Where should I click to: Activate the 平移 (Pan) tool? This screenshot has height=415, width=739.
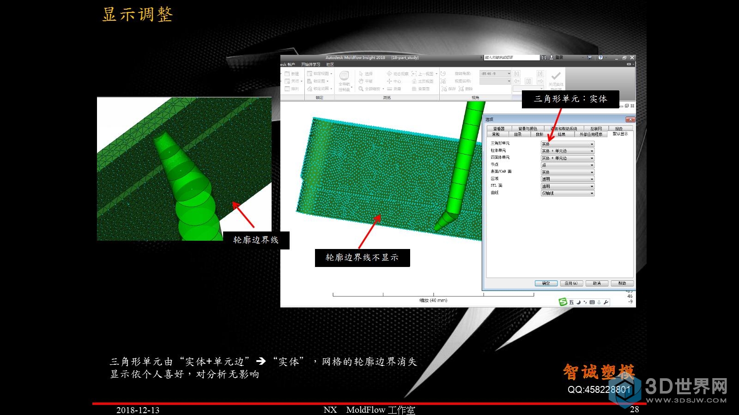(366, 81)
